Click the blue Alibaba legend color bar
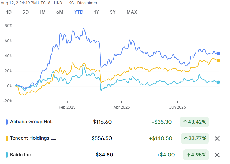The width and height of the screenshot is (230, 164). click(x=7, y=122)
